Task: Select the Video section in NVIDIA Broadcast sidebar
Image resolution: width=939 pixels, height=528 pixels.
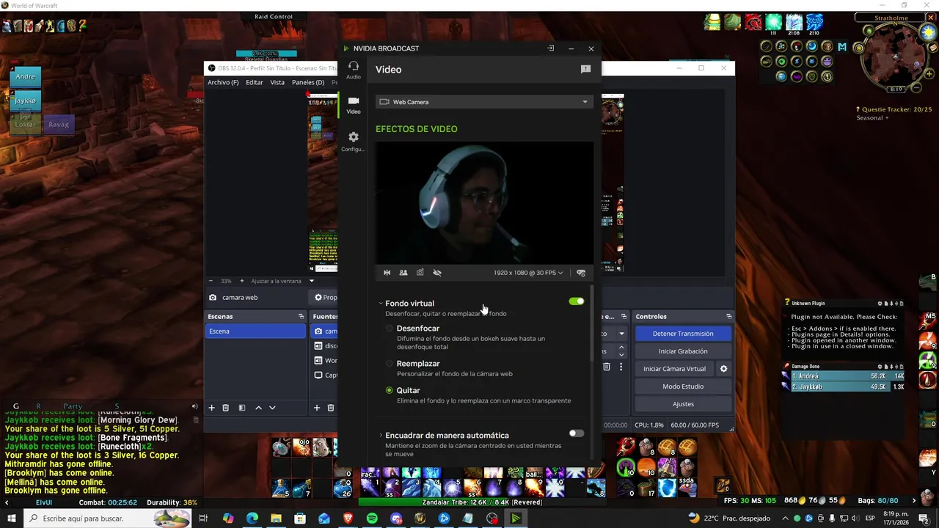Action: (x=354, y=105)
